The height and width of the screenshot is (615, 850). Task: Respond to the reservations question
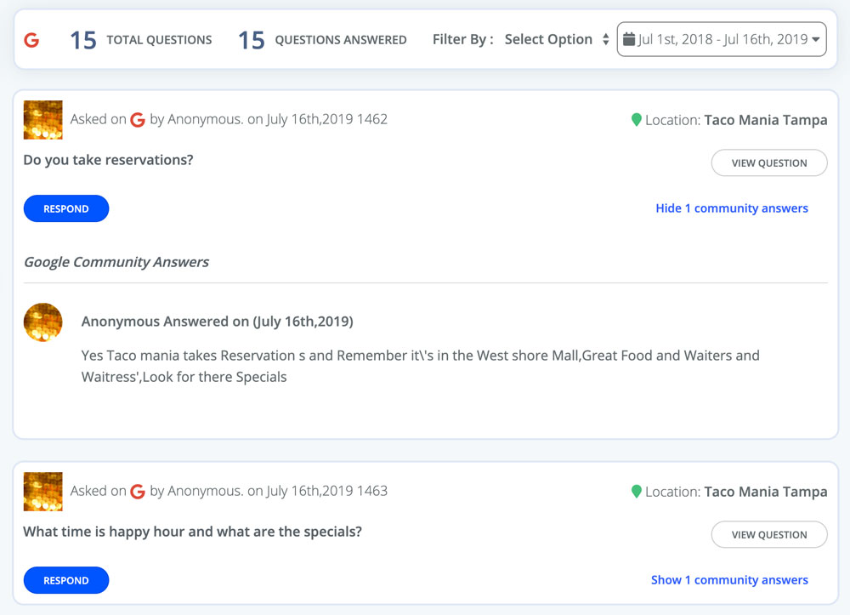coord(66,208)
